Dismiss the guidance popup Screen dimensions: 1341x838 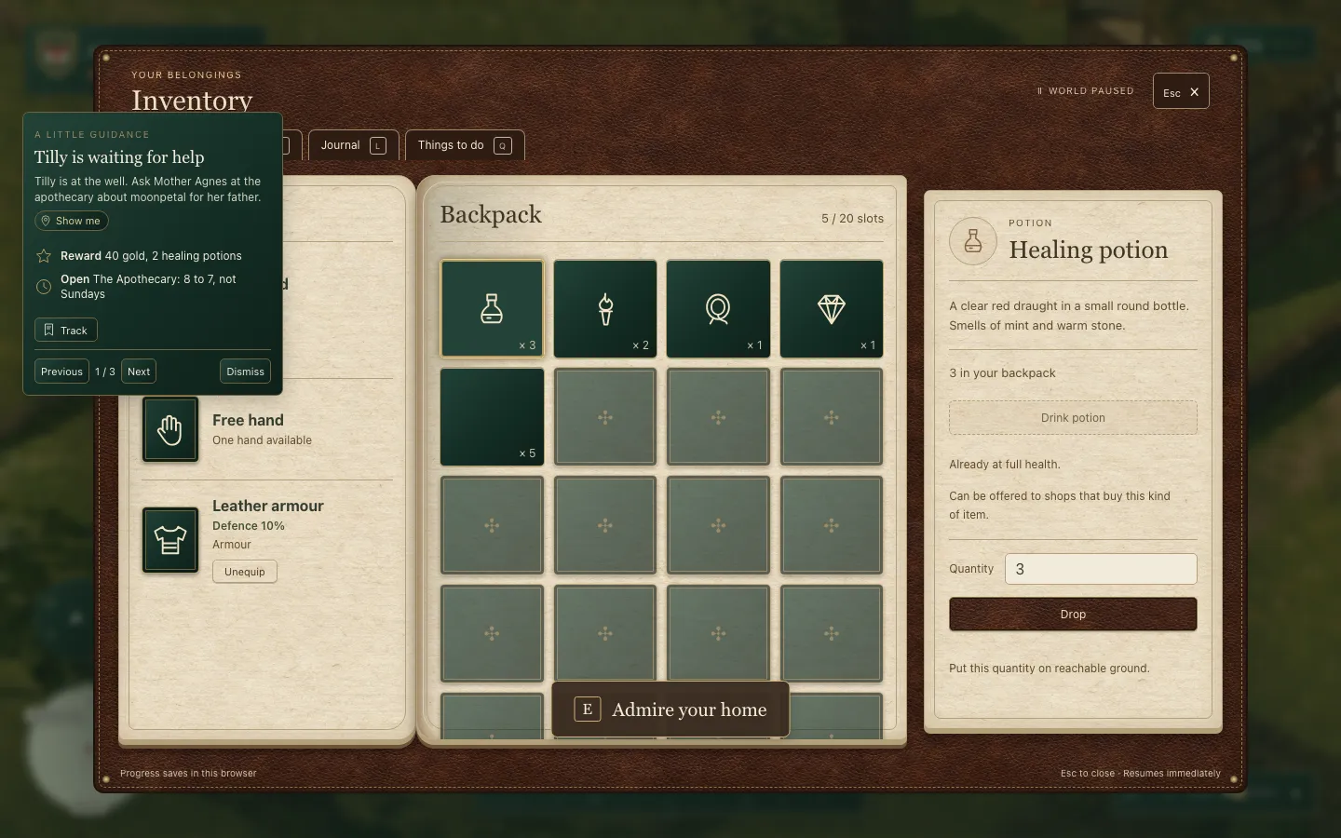[246, 372]
